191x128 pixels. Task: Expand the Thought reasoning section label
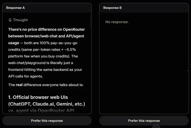tap(20, 20)
